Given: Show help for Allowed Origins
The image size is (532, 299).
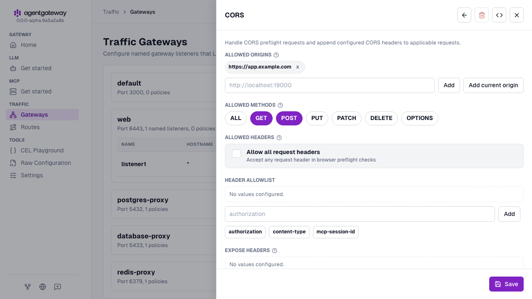Looking at the screenshot, I should click(276, 55).
